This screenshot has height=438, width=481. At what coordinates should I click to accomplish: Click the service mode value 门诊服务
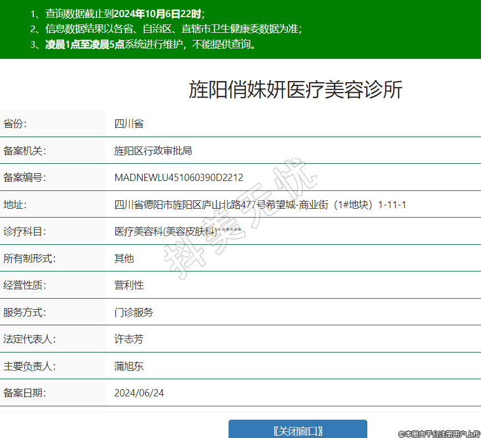134,312
